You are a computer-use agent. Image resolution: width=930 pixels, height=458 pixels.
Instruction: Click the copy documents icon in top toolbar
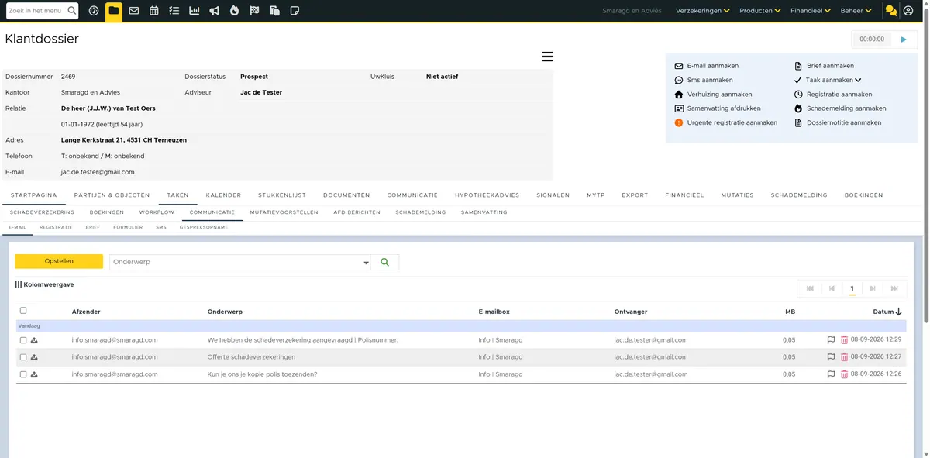pos(274,11)
